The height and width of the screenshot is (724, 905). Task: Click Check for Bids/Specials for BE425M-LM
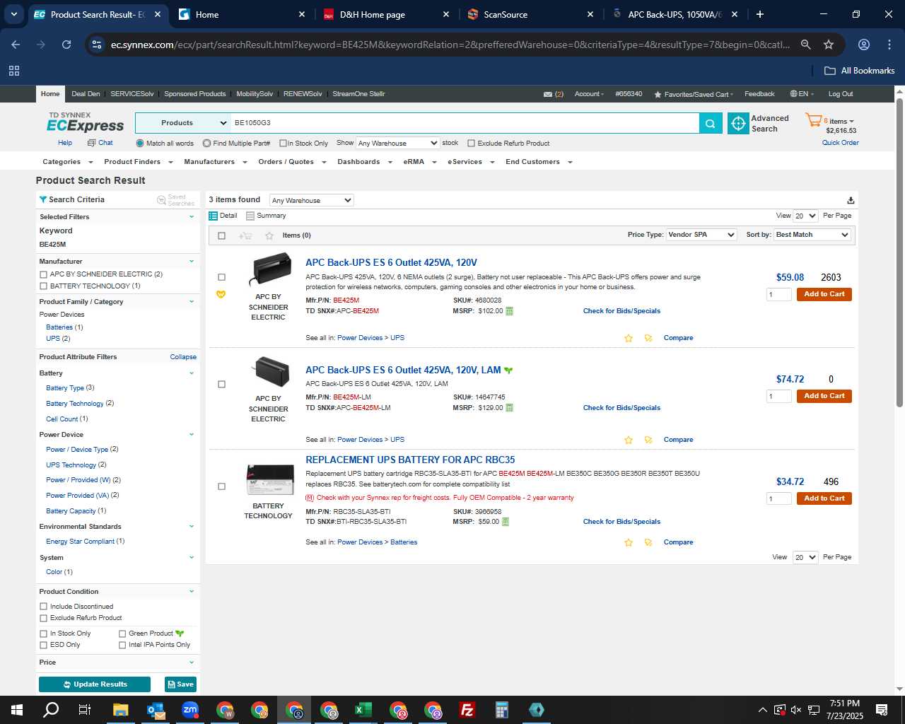coord(621,408)
